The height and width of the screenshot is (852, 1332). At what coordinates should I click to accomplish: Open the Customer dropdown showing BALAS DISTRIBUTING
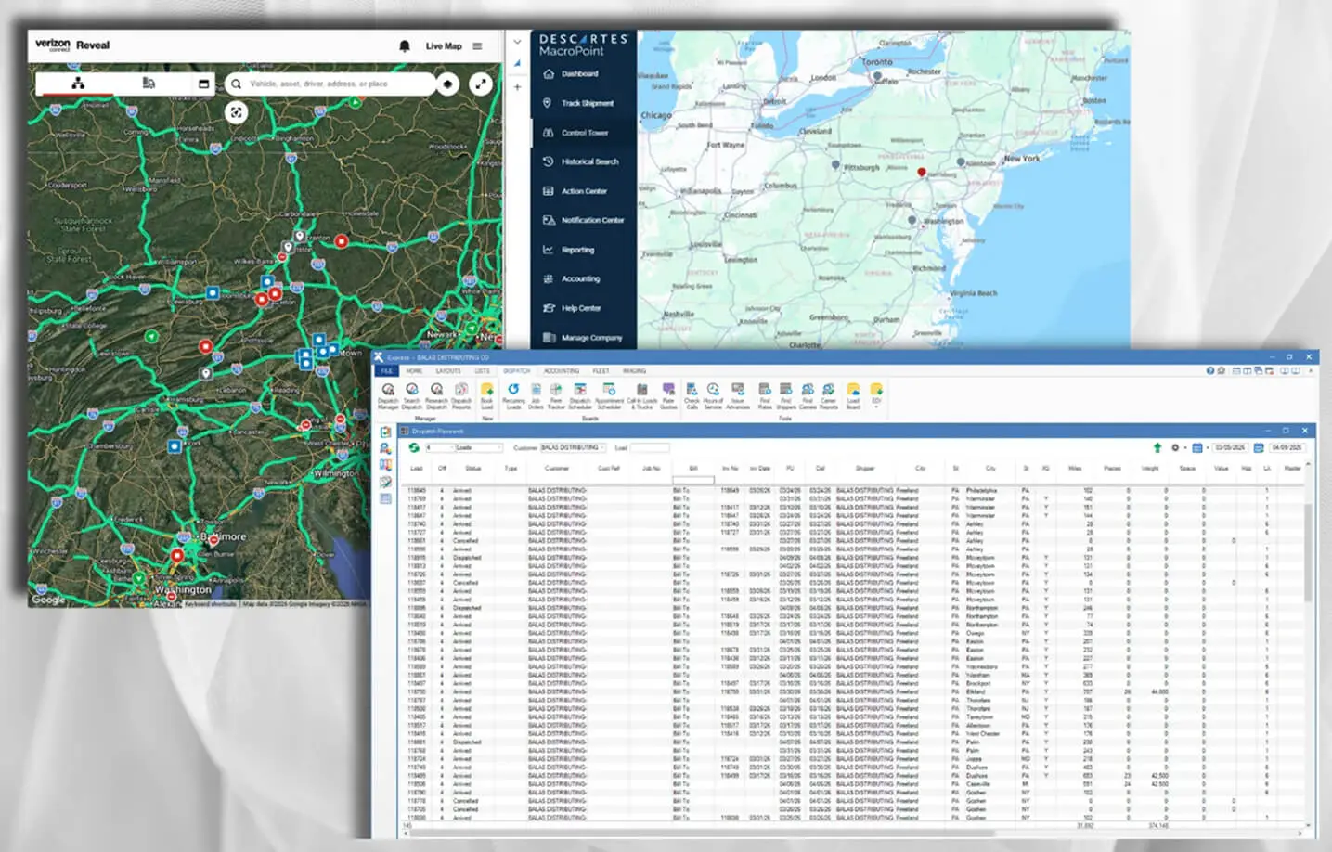[574, 447]
